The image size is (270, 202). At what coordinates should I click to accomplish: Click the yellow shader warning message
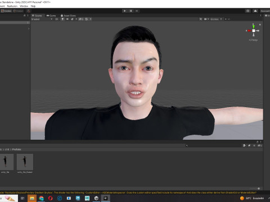click(128, 192)
